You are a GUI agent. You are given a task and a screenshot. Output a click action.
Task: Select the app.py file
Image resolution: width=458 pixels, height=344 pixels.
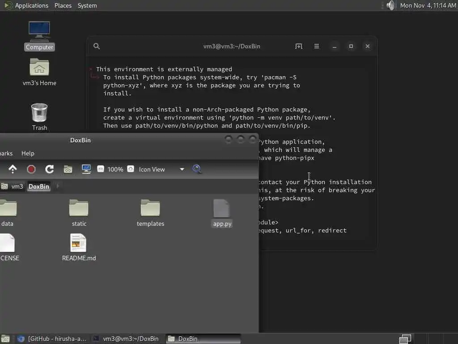pyautogui.click(x=222, y=213)
